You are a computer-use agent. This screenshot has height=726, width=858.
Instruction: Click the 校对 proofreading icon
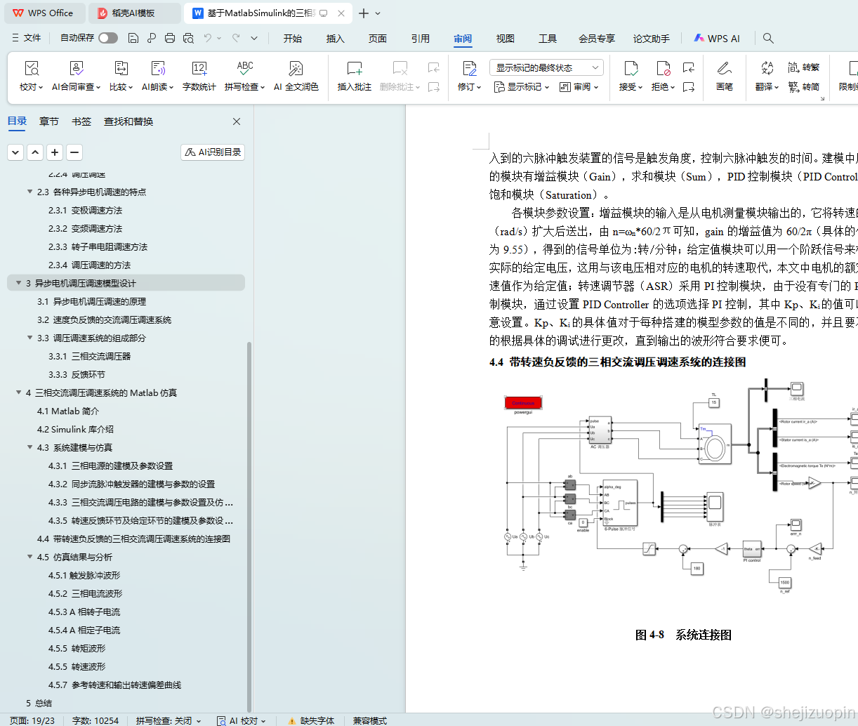(32, 69)
